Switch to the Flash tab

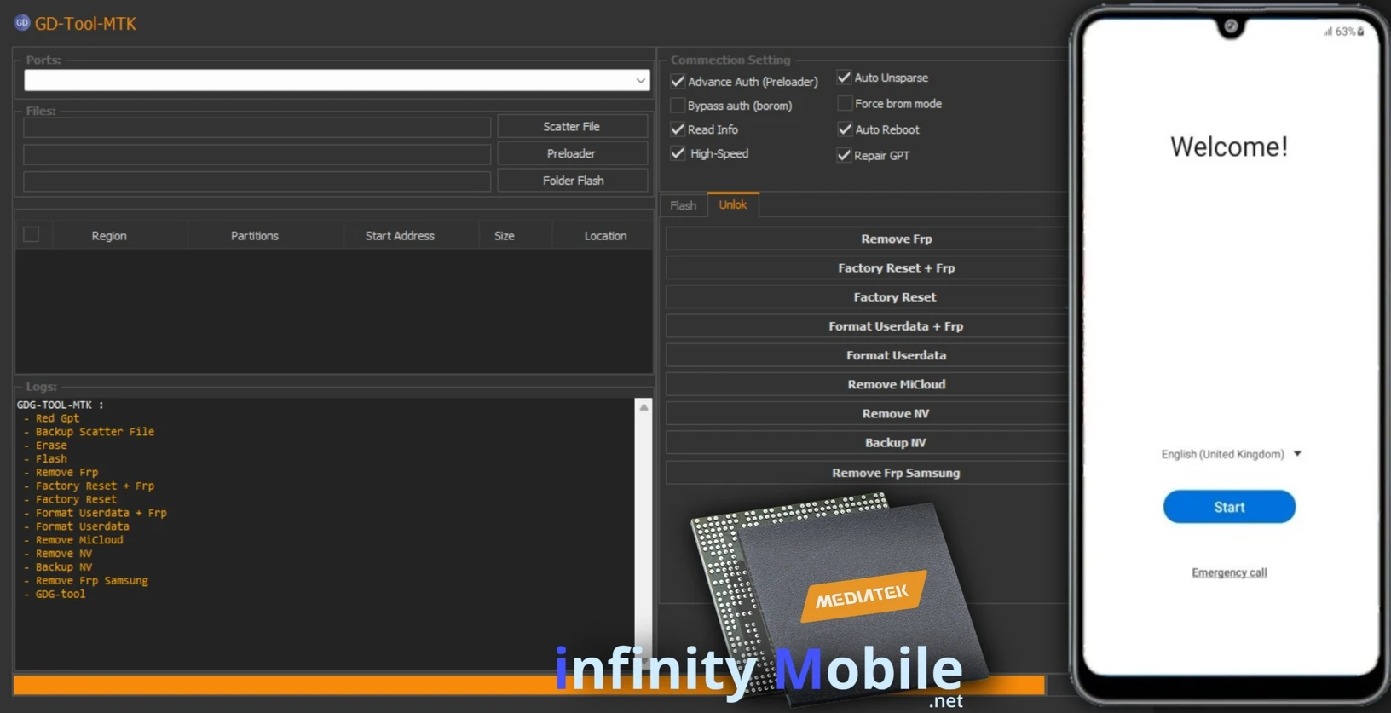[683, 205]
